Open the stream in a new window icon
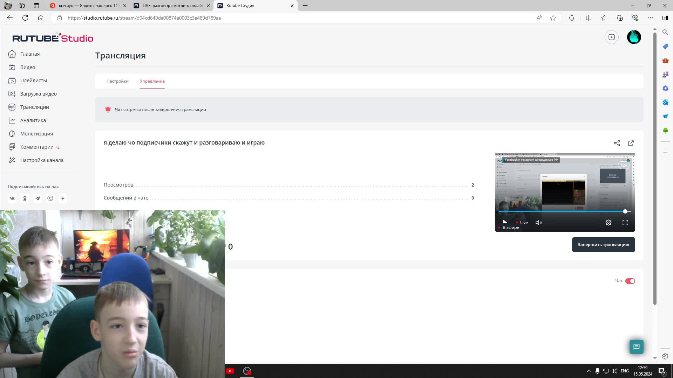 tap(631, 143)
